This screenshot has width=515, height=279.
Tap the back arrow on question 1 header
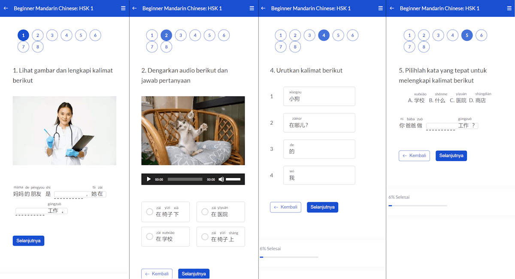pyautogui.click(x=5, y=8)
